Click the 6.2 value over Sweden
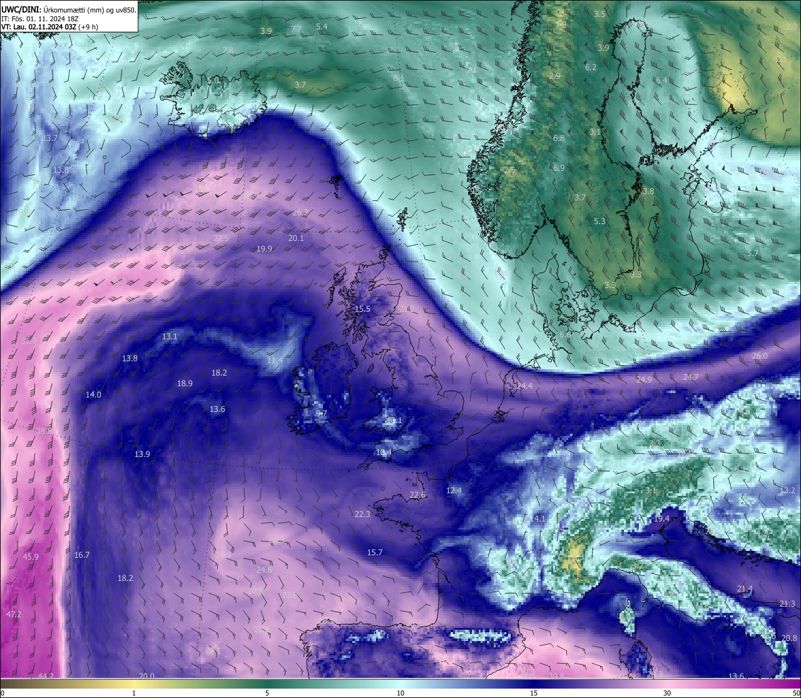The height and width of the screenshot is (698, 801). tap(591, 68)
